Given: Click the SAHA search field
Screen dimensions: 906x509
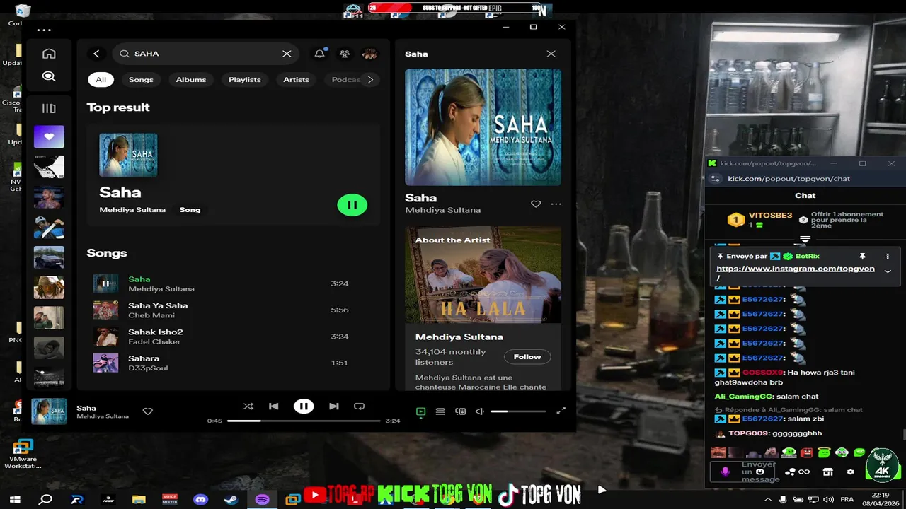Looking at the screenshot, I should coord(205,54).
